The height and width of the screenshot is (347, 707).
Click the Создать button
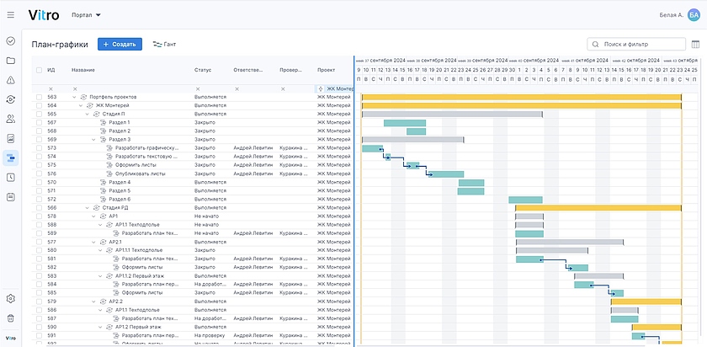120,44
